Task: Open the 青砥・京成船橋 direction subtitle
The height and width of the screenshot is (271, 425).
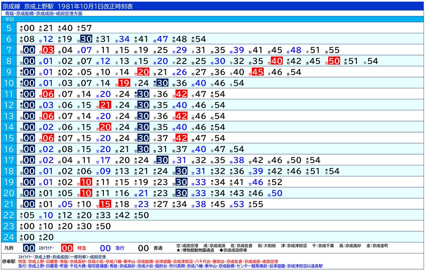Action: pos(44,14)
